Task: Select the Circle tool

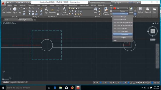Action: 15,10
